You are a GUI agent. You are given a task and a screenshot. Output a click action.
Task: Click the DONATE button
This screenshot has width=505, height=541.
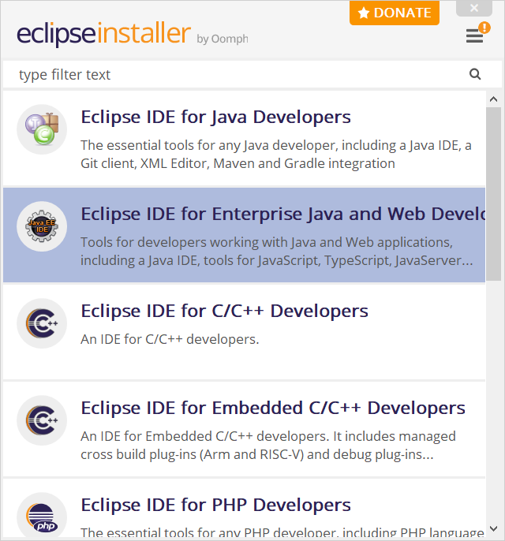[395, 13]
